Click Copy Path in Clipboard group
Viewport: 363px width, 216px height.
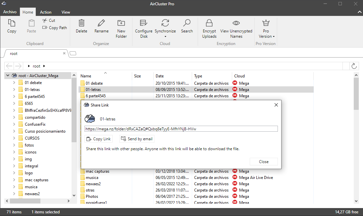(x=55, y=28)
